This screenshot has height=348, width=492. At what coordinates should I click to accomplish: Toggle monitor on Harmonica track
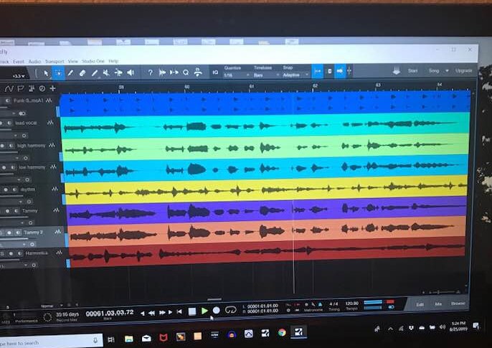point(20,253)
